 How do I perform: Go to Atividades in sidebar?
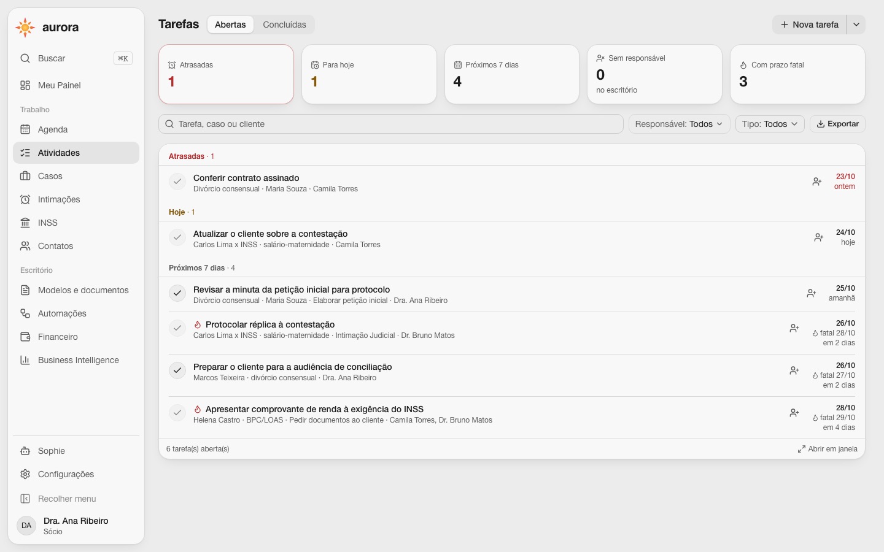(x=76, y=153)
